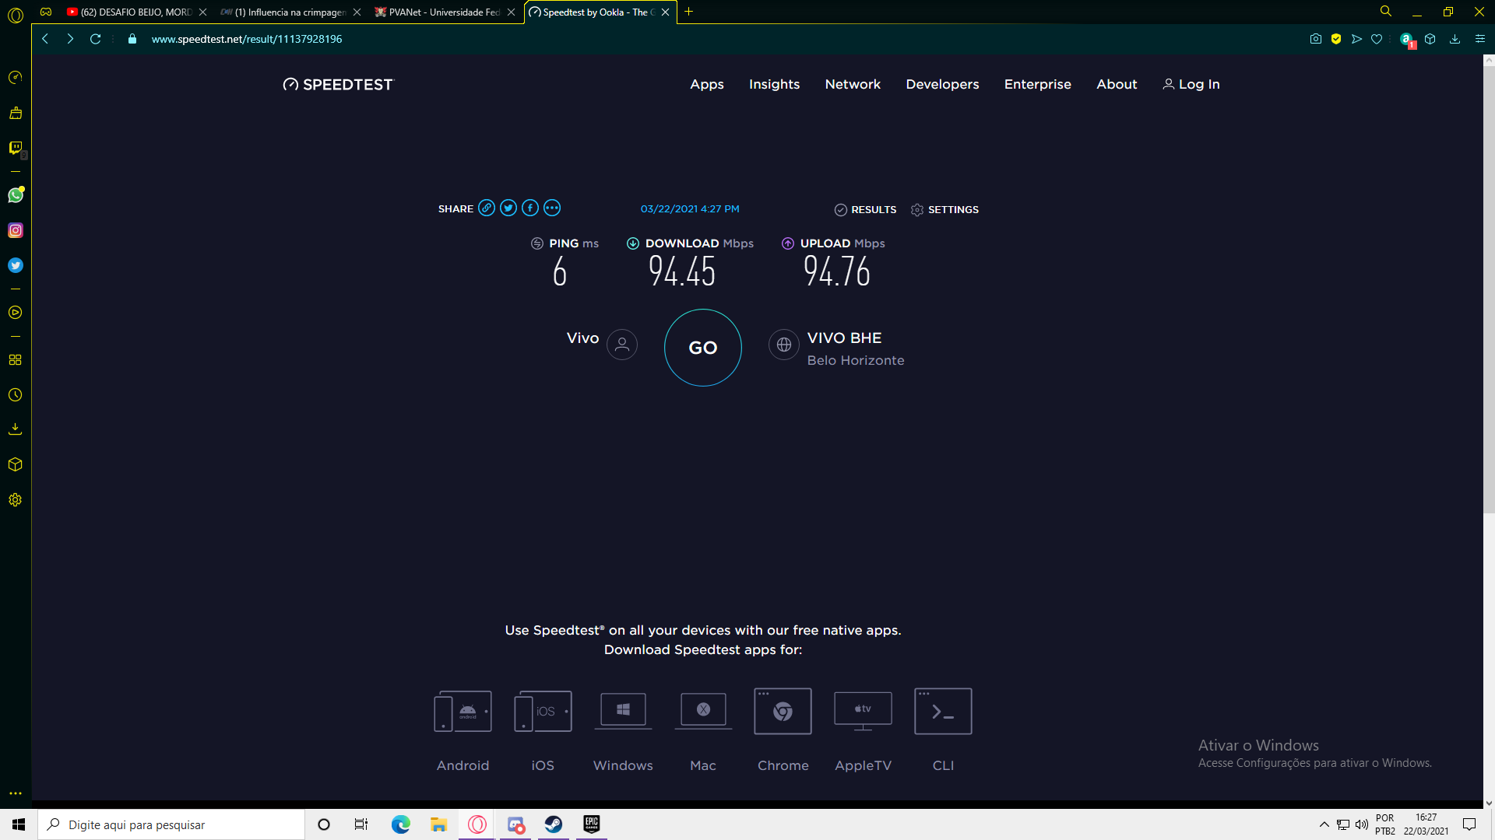Open the Network menu
Image resolution: width=1495 pixels, height=840 pixels.
853,84
